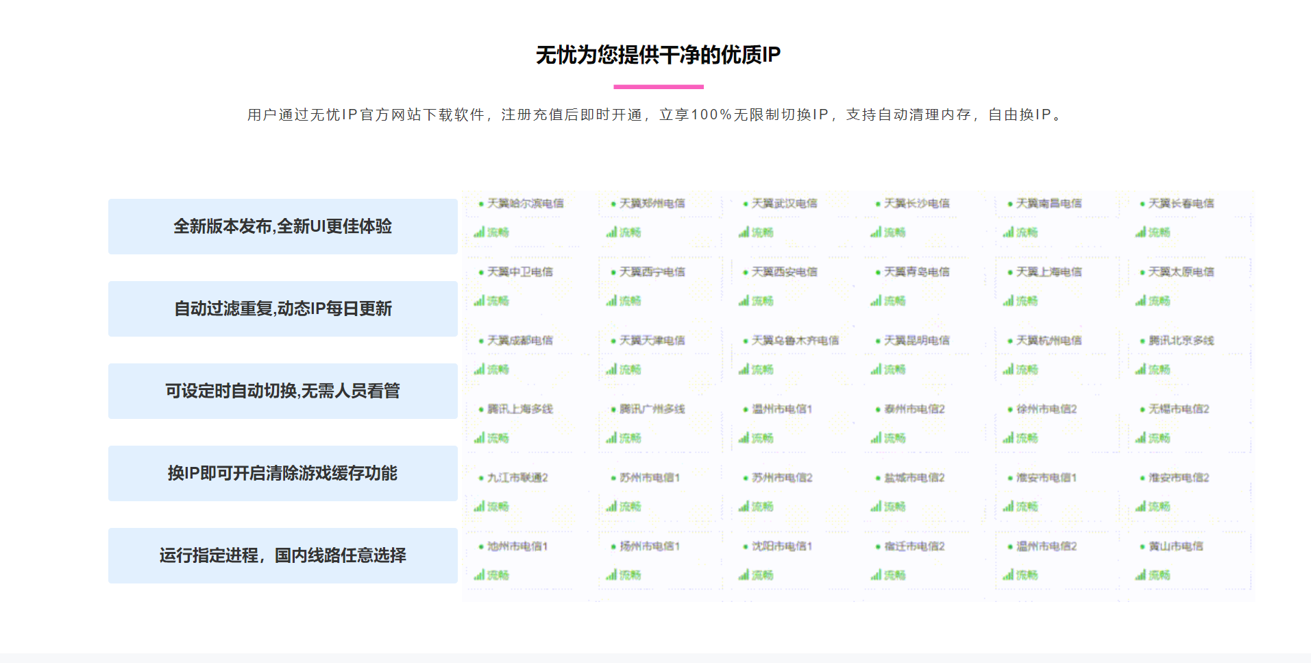Click signal icon below 徐州市电信2

pos(1008,437)
